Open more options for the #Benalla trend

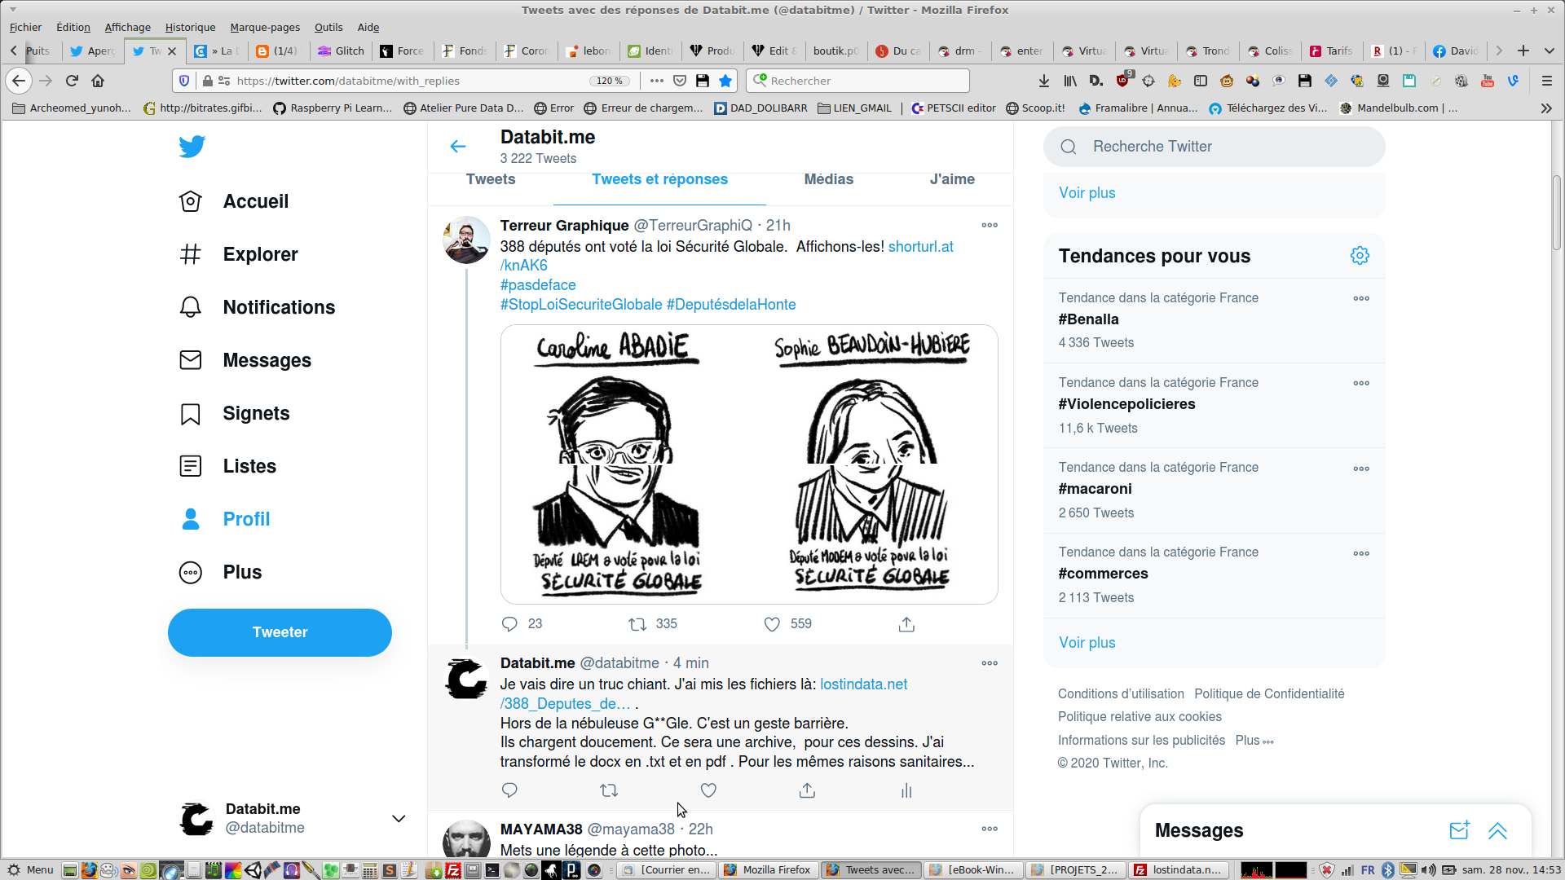(1361, 298)
